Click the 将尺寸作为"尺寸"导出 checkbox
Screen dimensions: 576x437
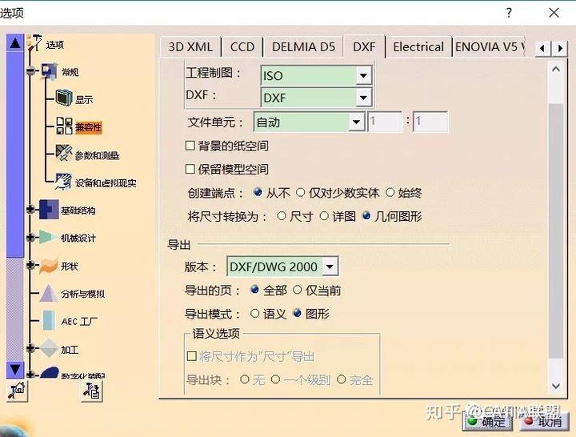pyautogui.click(x=192, y=356)
